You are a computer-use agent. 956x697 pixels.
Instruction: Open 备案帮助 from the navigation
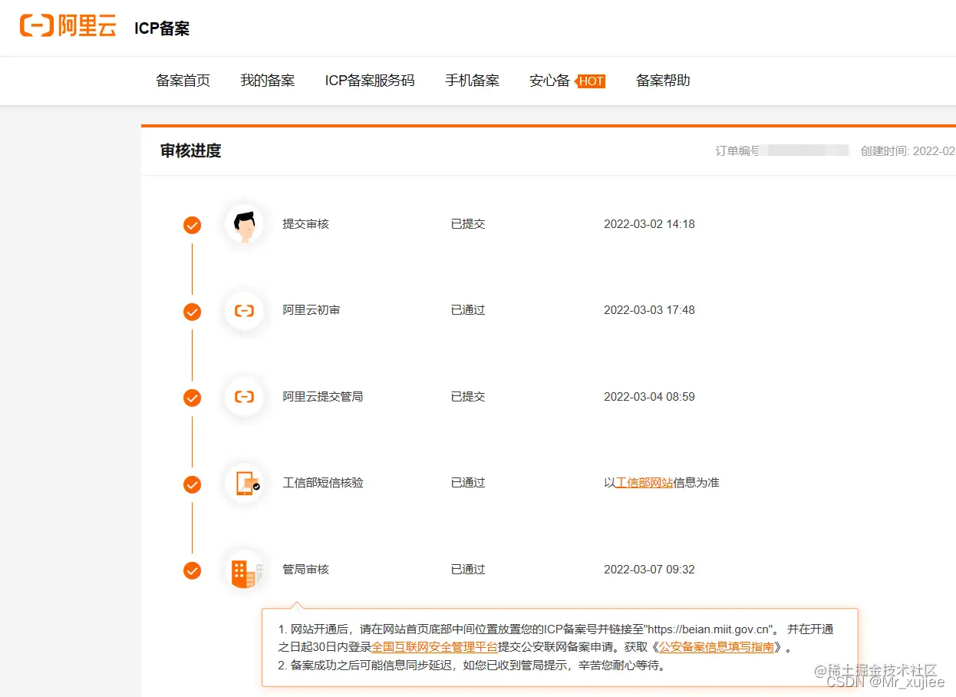point(662,81)
